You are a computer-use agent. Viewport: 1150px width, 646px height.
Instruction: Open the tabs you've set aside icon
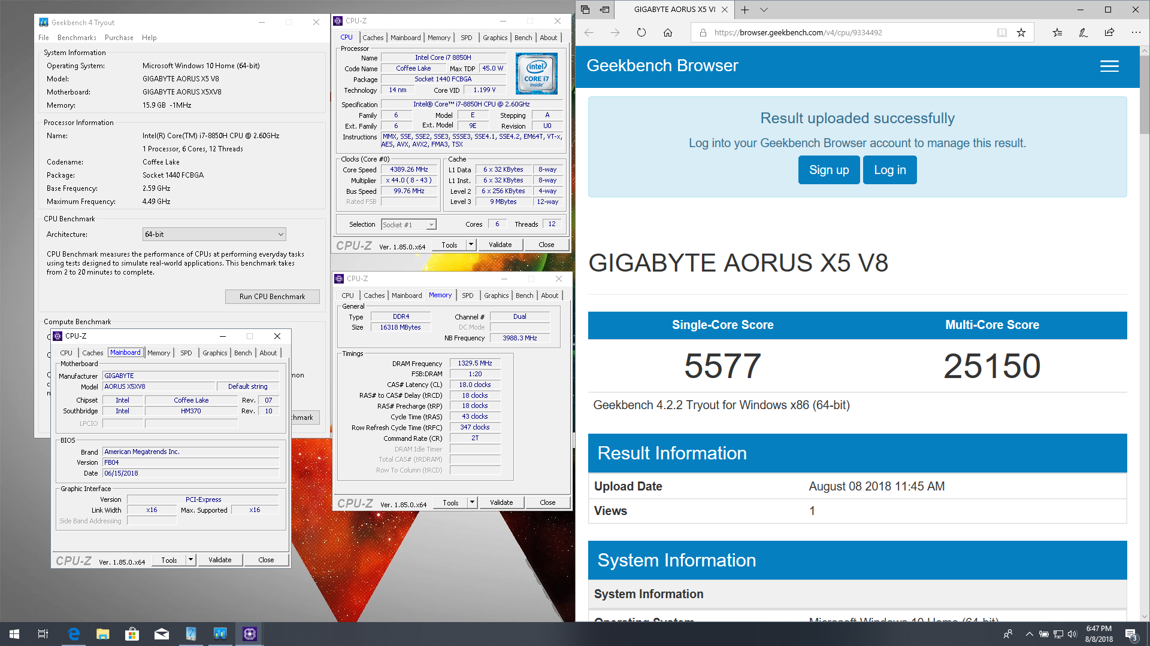[x=585, y=10]
